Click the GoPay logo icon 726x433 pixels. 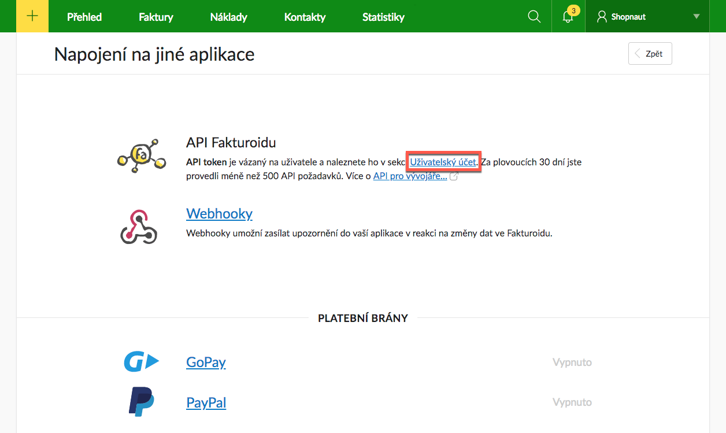coord(141,362)
